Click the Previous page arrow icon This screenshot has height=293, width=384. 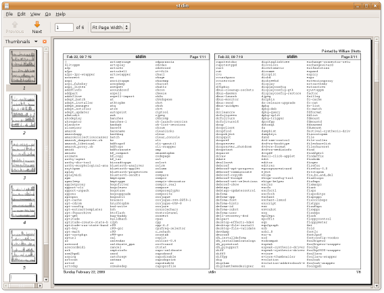(15, 24)
